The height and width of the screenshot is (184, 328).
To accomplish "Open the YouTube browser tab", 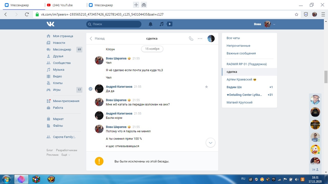I will 63,5.
